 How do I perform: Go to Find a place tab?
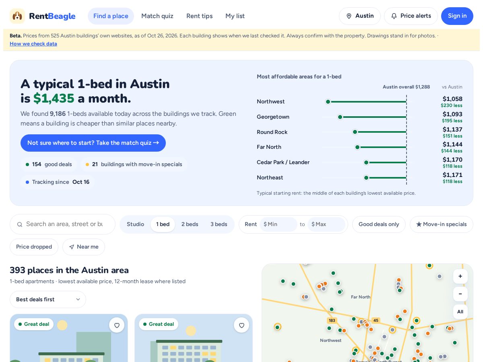coord(111,16)
